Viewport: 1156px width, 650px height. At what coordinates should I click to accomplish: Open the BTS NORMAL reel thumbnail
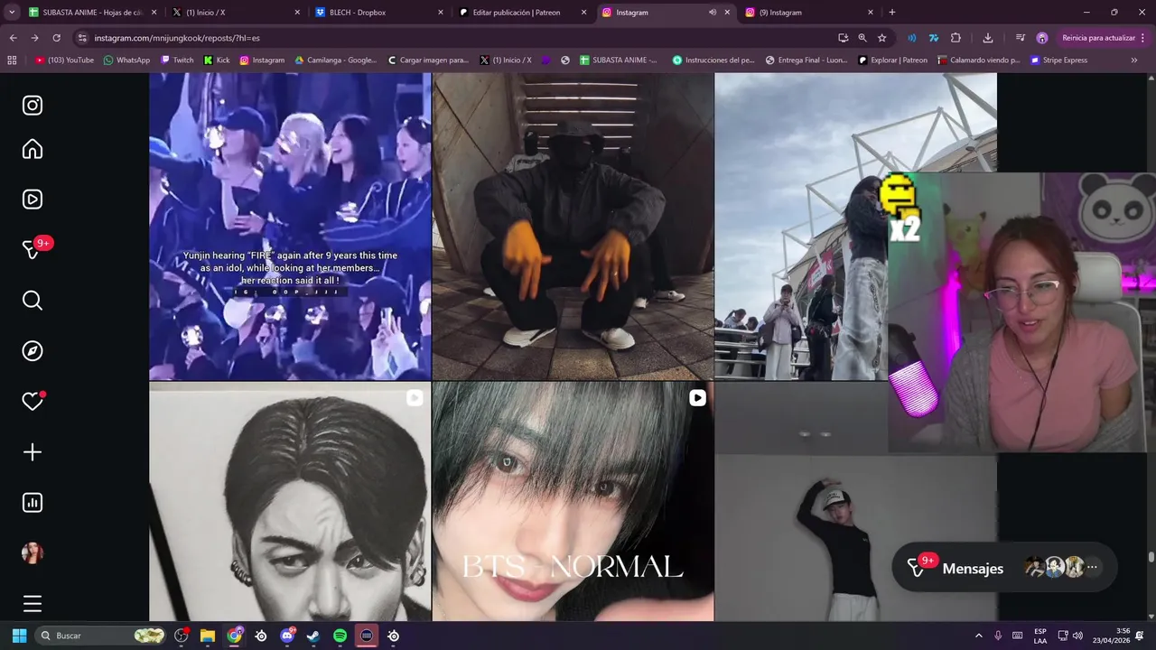[573, 501]
